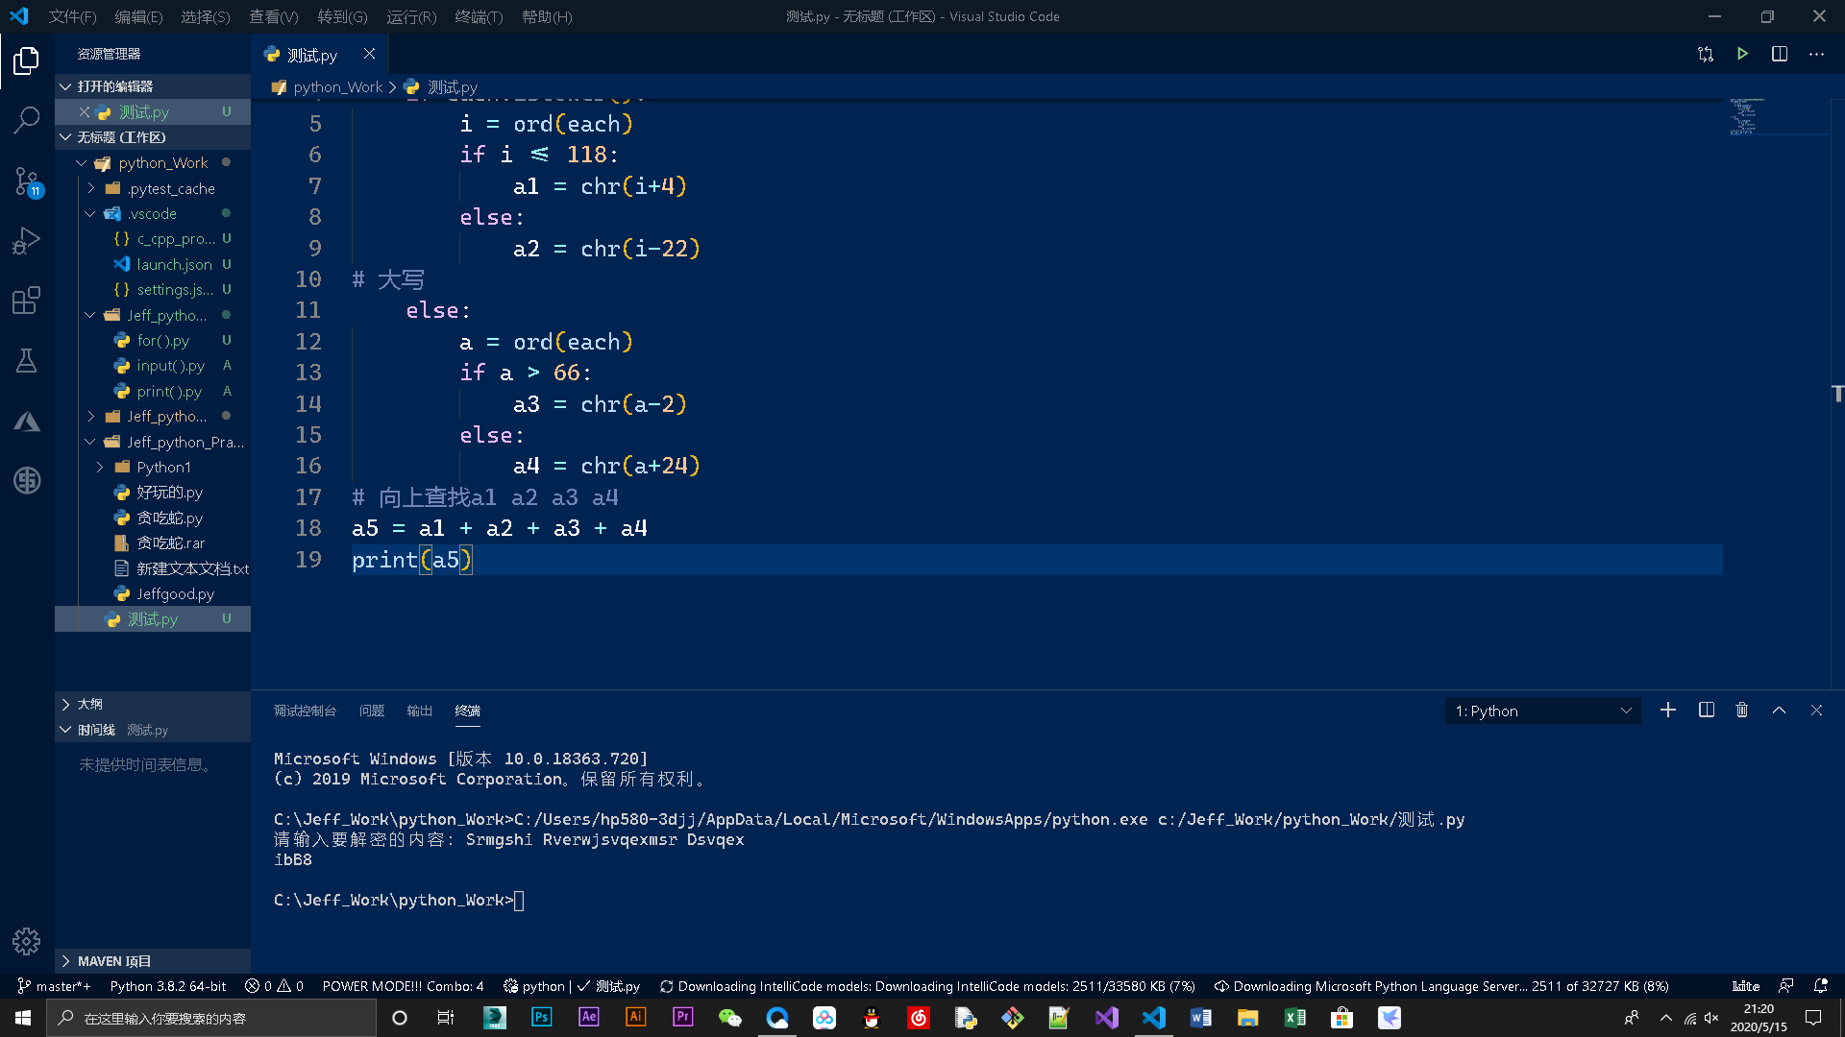Image resolution: width=1845 pixels, height=1037 pixels.
Task: Switch to the 输出 panel tab
Action: tap(419, 711)
